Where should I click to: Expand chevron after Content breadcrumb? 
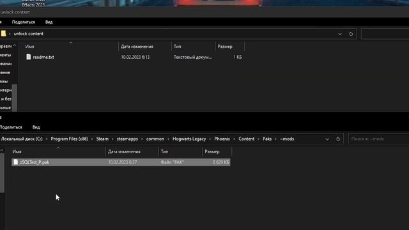(x=258, y=139)
